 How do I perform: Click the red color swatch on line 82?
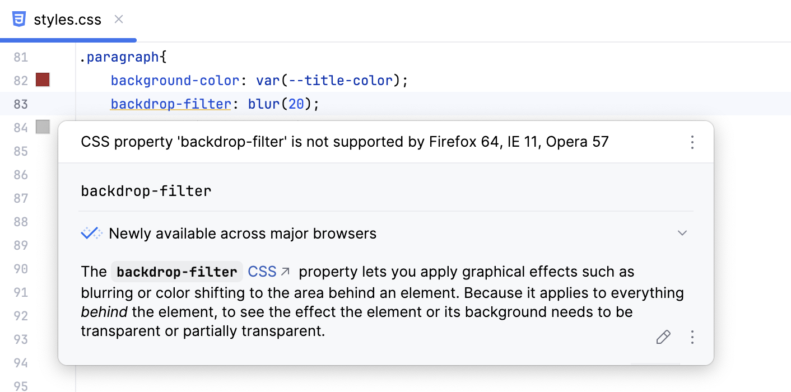[42, 80]
